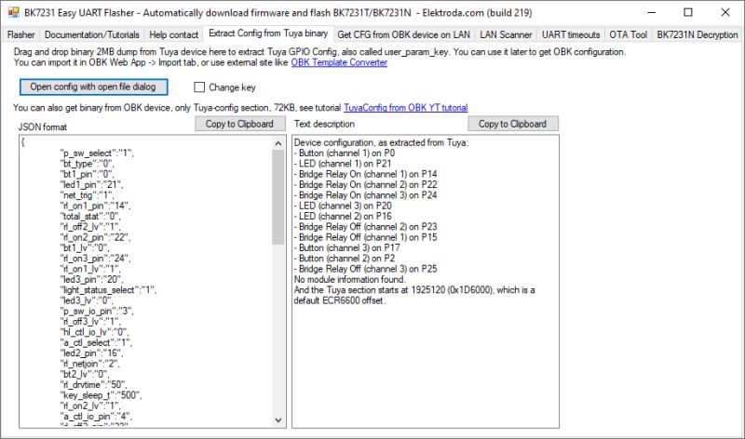This screenshot has height=439, width=745.
Task: Copy JSON format to clipboard
Action: pyautogui.click(x=239, y=124)
